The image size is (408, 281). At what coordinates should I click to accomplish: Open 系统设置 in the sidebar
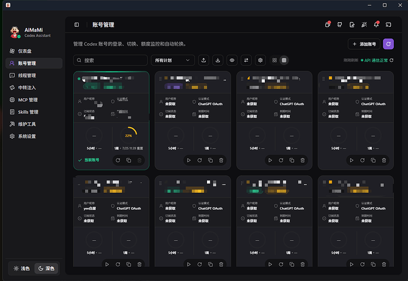click(34, 136)
